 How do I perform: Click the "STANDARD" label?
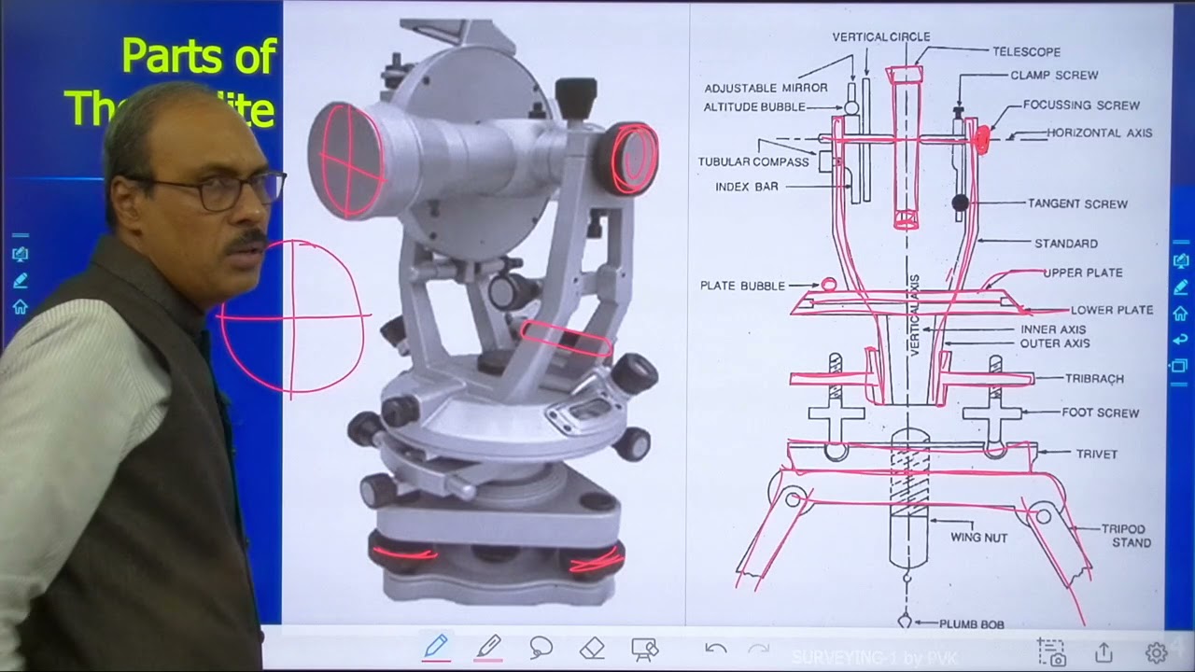click(1065, 244)
